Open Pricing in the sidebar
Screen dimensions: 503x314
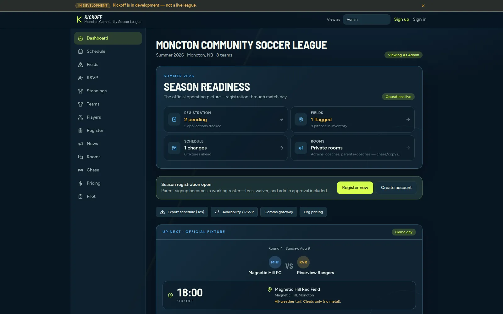click(108, 183)
